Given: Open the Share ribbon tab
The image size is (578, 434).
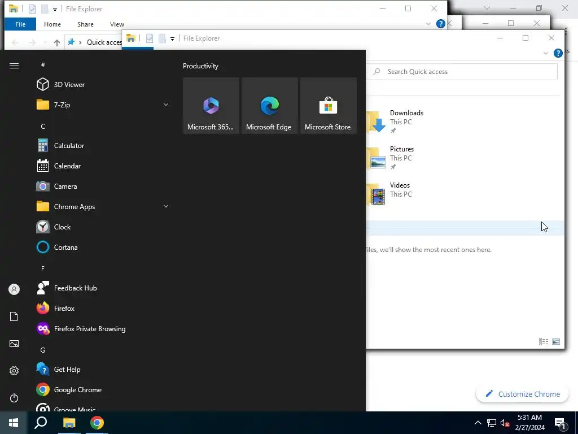Looking at the screenshot, I should pyautogui.click(x=85, y=24).
